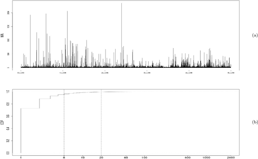Click the 1000 tick on MA axis
The image size is (258, 159).
pos(8,40)
